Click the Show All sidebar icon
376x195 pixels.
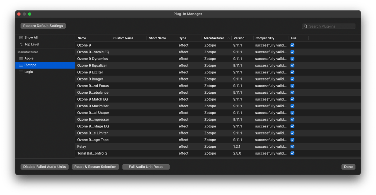pyautogui.click(x=21, y=37)
